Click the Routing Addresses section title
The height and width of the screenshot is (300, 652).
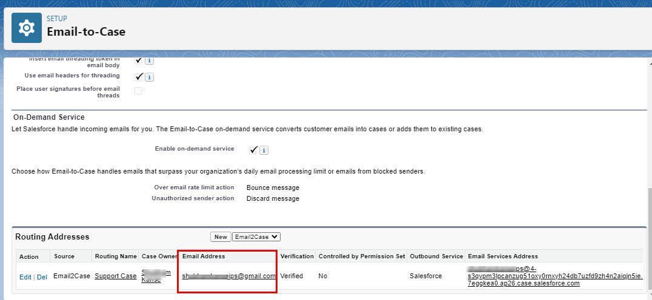coord(52,237)
